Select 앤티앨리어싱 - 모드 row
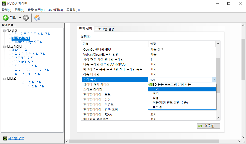246x144 pixels. [115, 94]
